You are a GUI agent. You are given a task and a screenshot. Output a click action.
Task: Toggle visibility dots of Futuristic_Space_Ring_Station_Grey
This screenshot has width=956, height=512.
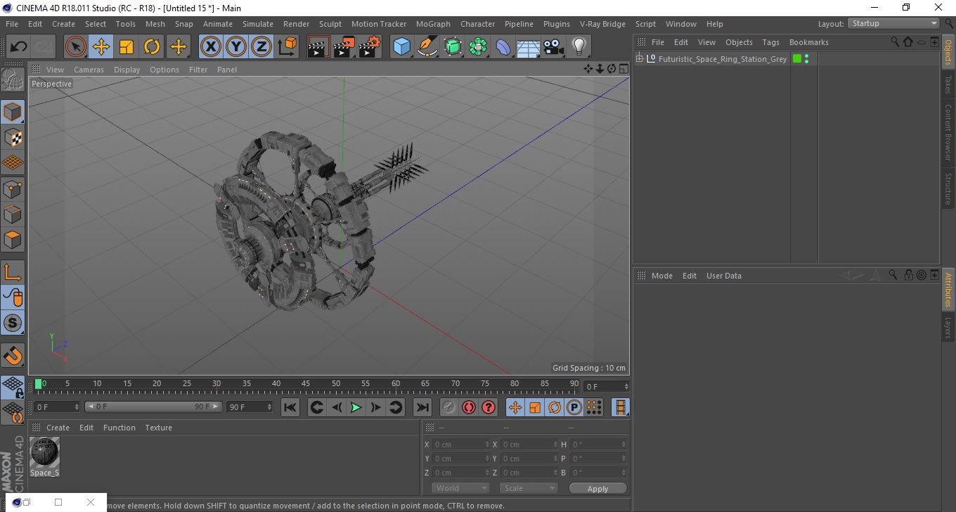coord(806,59)
